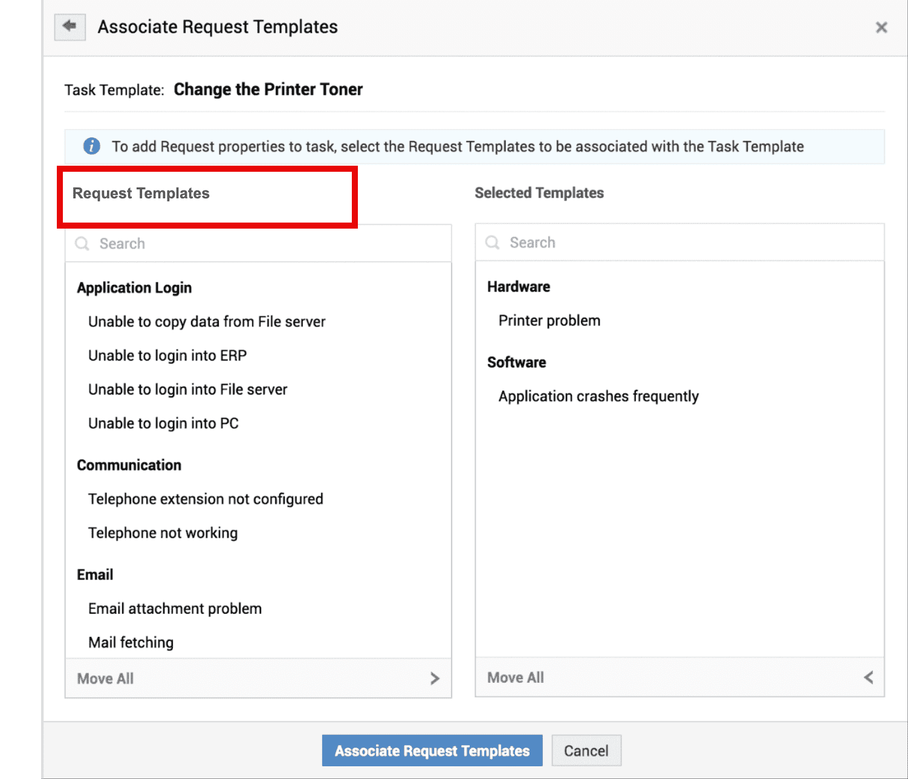The image size is (908, 779).
Task: Close the Associate Request Templates dialog
Action: click(881, 27)
